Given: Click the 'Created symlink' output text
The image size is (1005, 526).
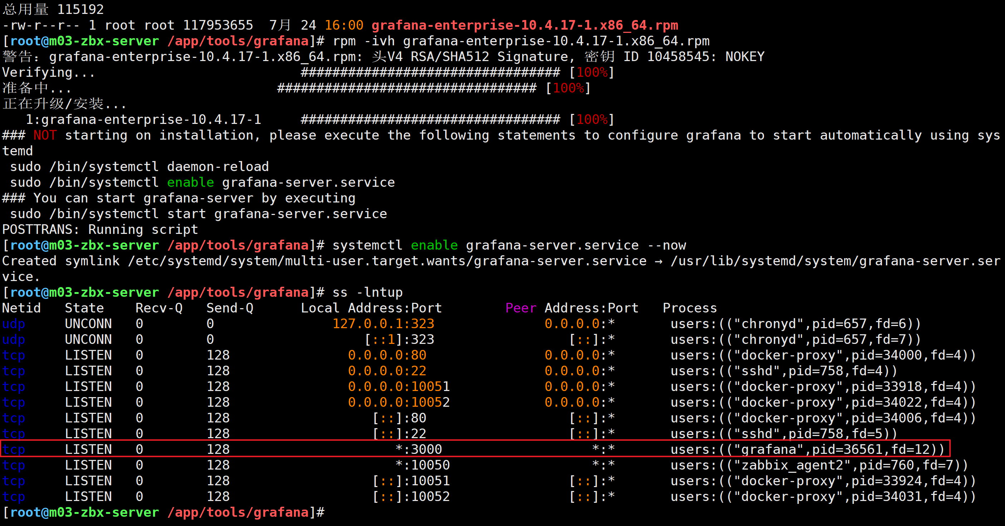Looking at the screenshot, I should pos(61,261).
